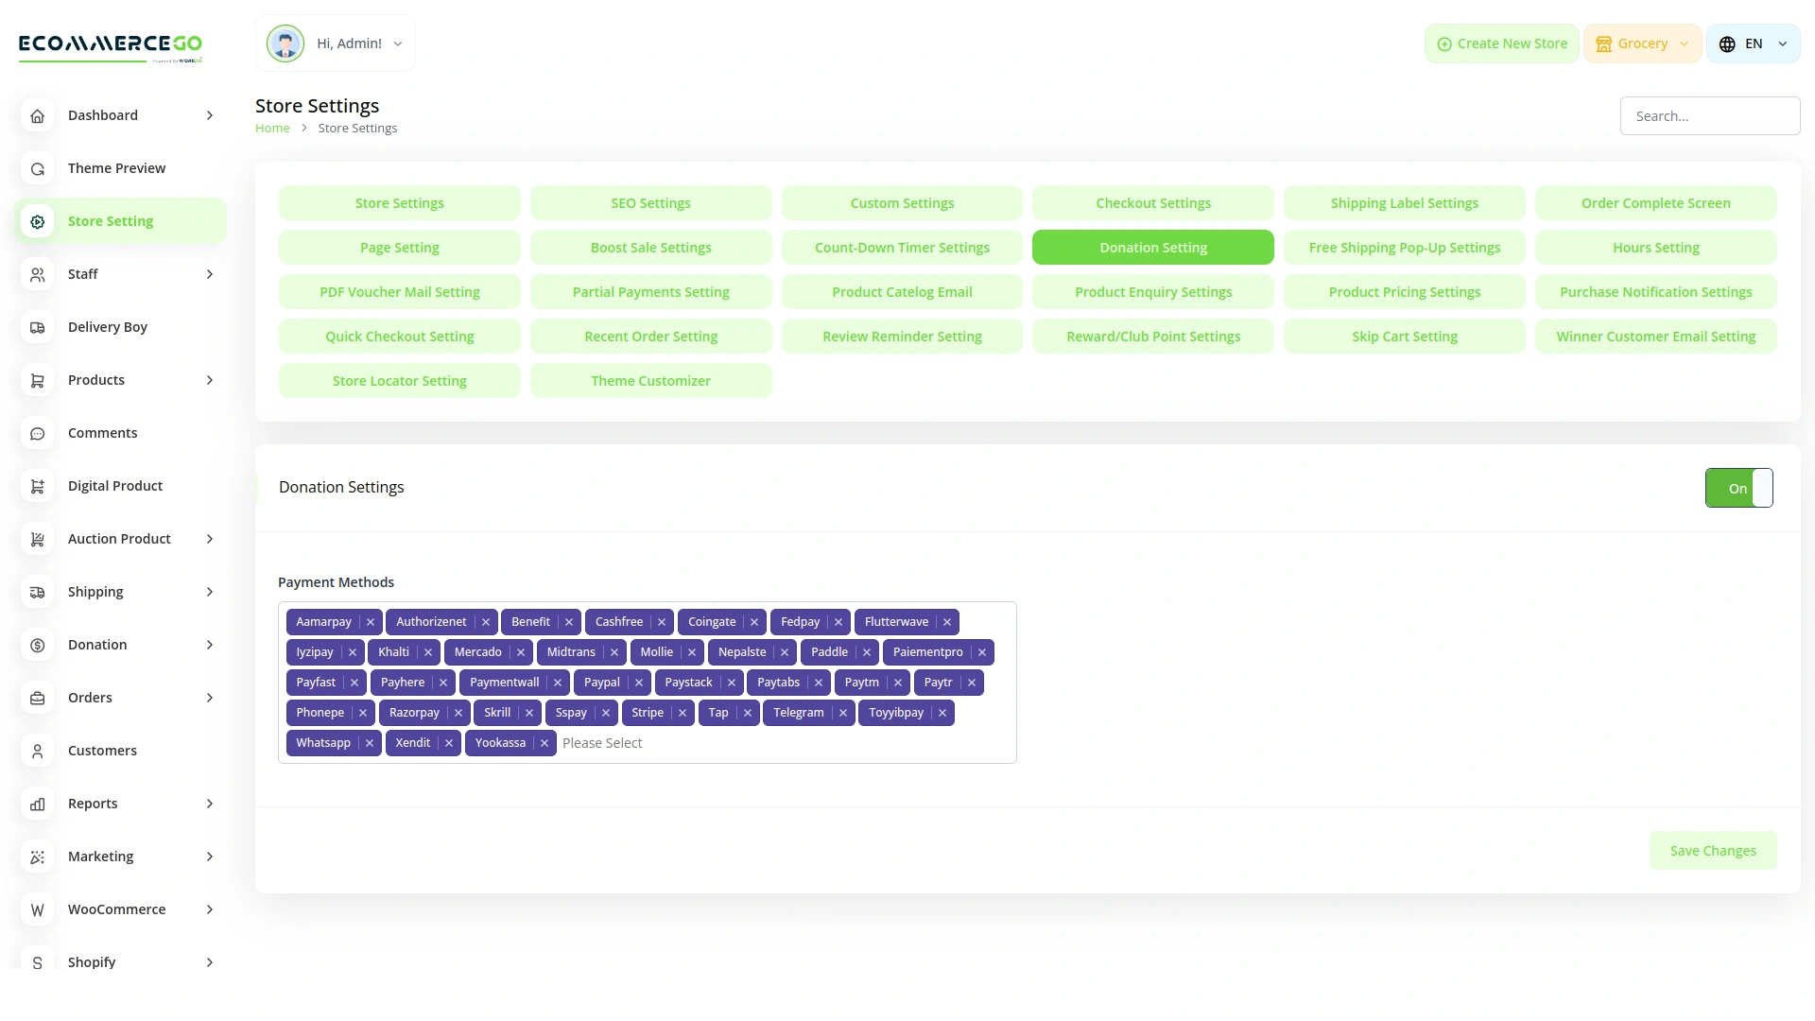Click the Digital Product cart icon

pos(38,486)
